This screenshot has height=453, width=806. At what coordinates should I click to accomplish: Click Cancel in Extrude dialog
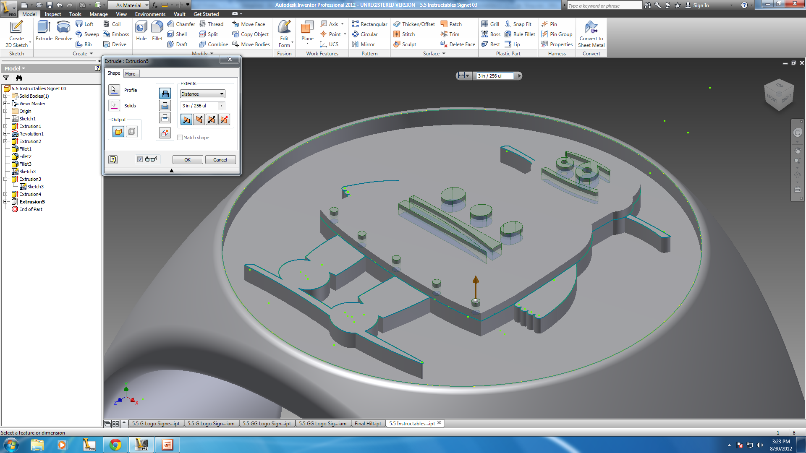pyautogui.click(x=220, y=160)
